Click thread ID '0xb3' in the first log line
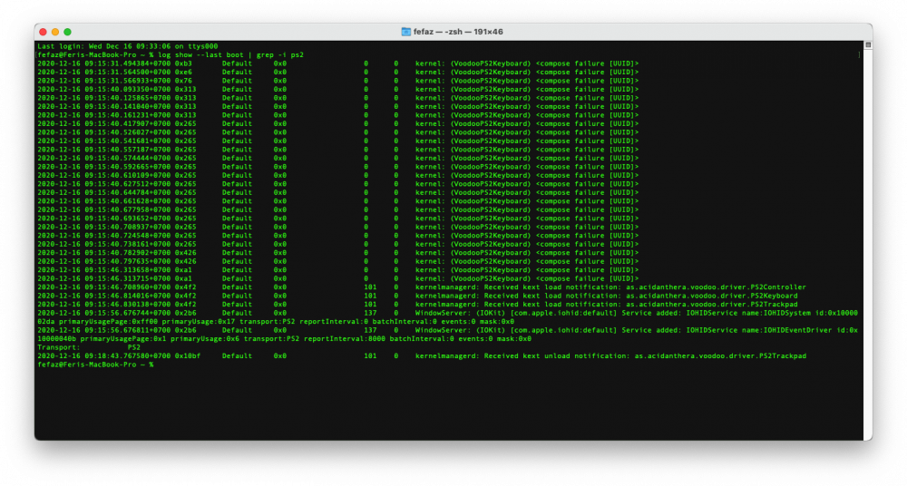This screenshot has width=907, height=486. (183, 63)
